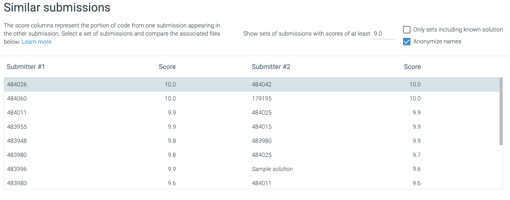Uncheck the Anonymize names checkbox
This screenshot has width=510, height=200.
click(x=407, y=42)
